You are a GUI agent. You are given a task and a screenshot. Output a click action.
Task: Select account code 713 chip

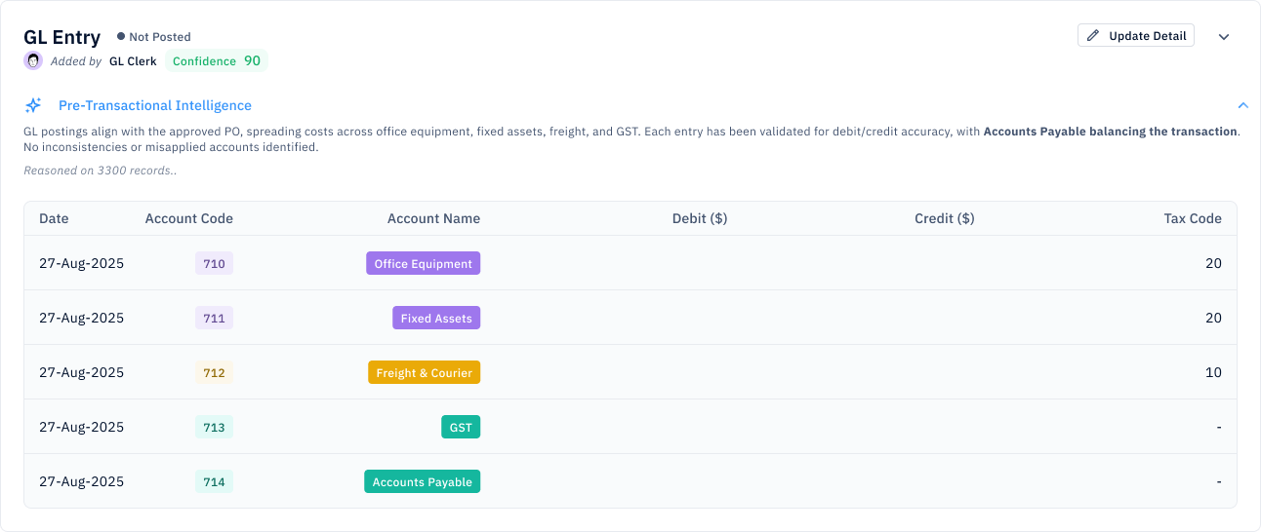214,427
